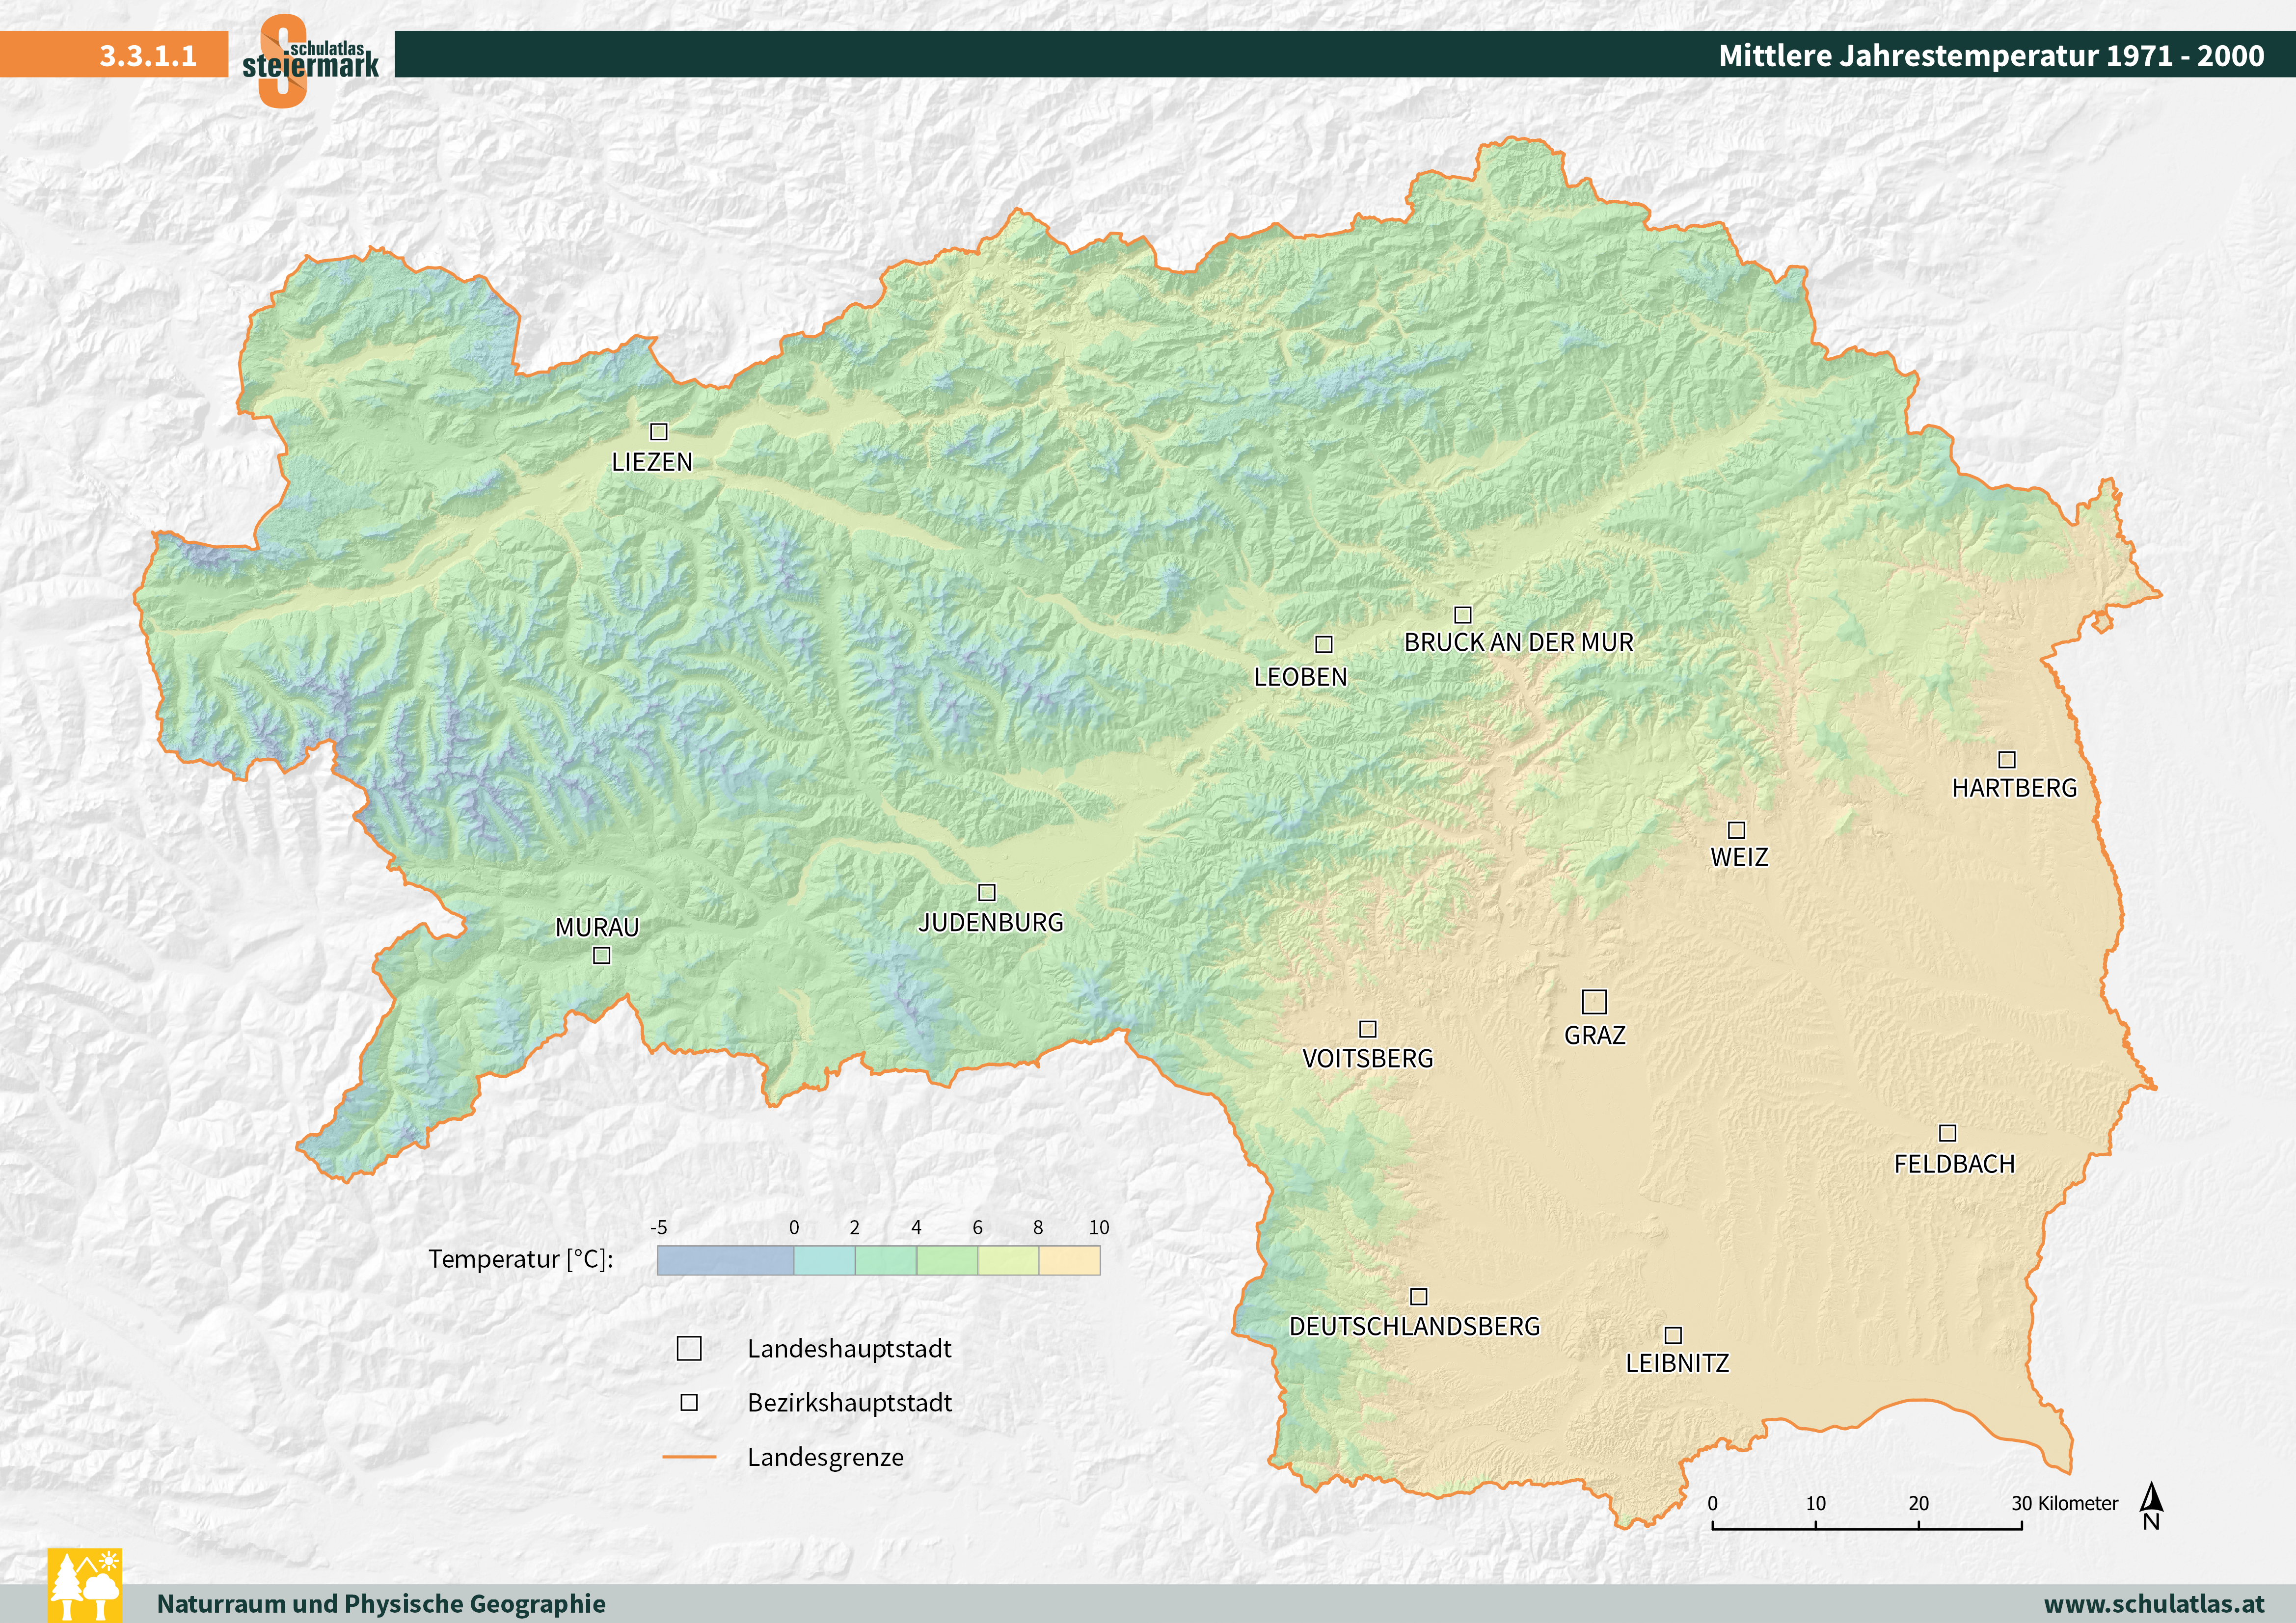Click the beige 8 to 10 degree swatch
The width and height of the screenshot is (2296, 1623).
coord(1069,1261)
